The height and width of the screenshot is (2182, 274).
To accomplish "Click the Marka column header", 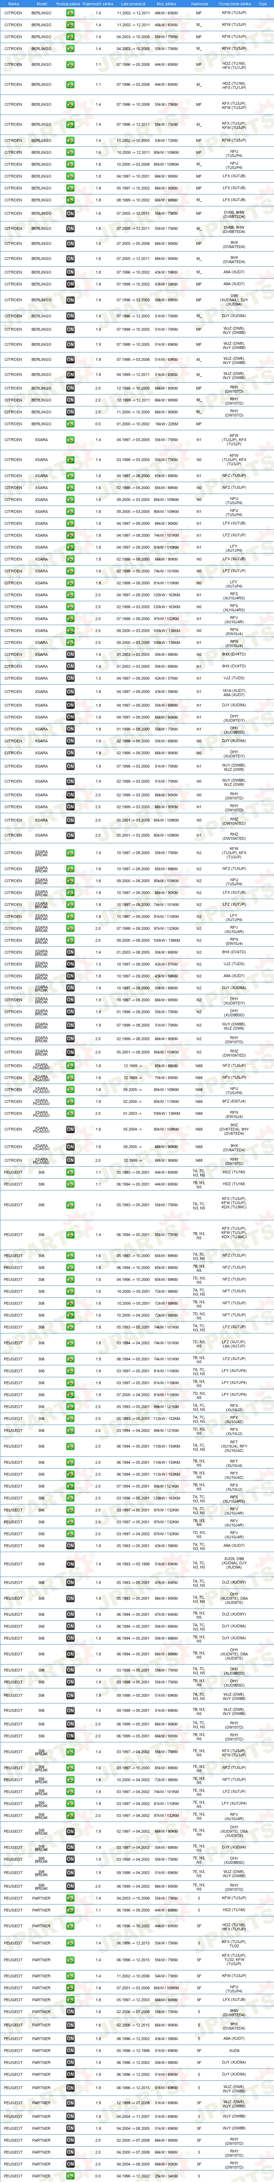I will [14, 4].
